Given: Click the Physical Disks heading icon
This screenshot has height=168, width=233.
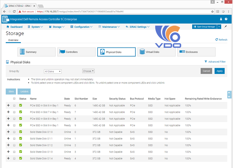Looking at the screenshot, I should point(7,62).
